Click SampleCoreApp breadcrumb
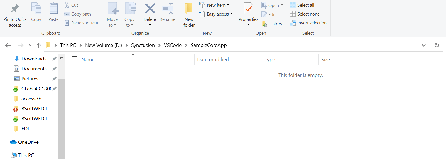Screen dimensions: 446x159 209,45
